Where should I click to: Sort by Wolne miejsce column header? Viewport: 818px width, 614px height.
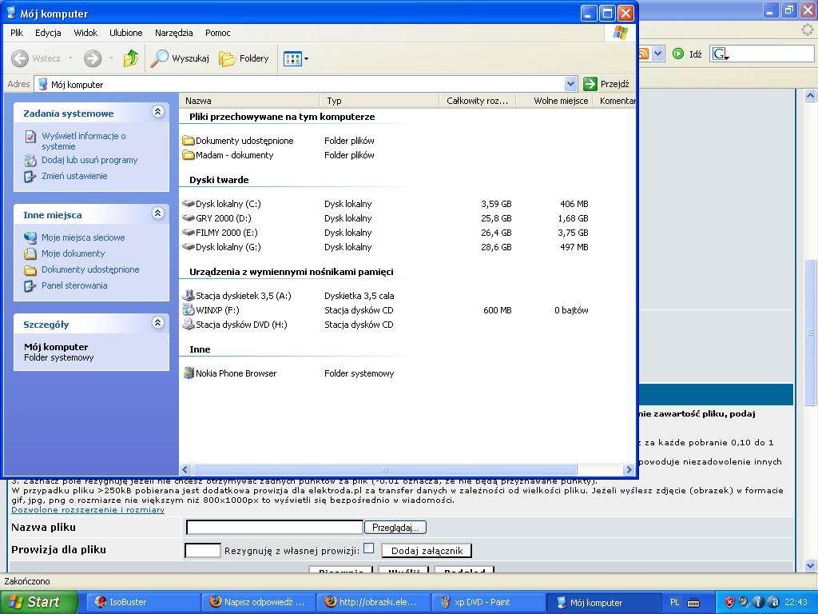point(554,101)
